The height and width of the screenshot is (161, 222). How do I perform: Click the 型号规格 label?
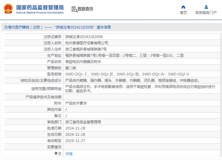(x=54, y=74)
